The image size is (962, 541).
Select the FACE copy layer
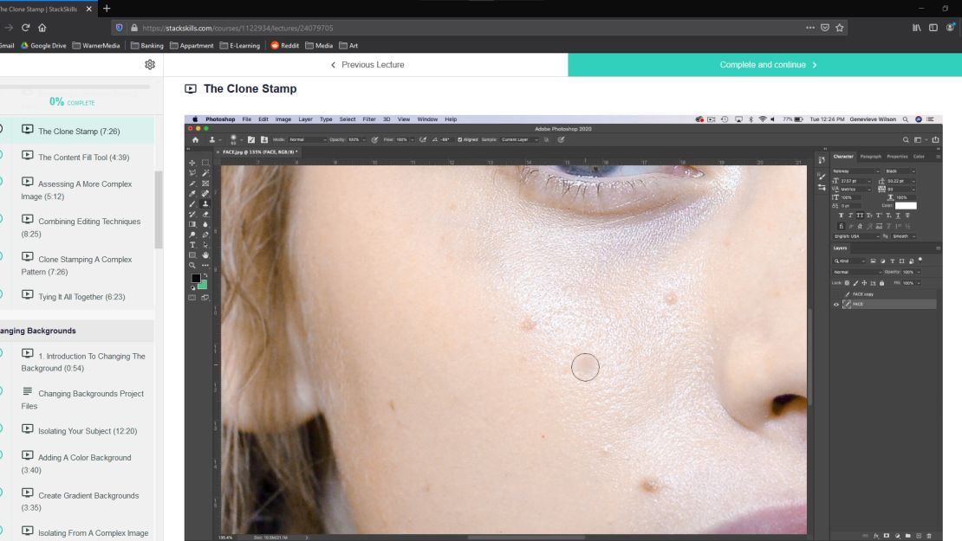(867, 294)
